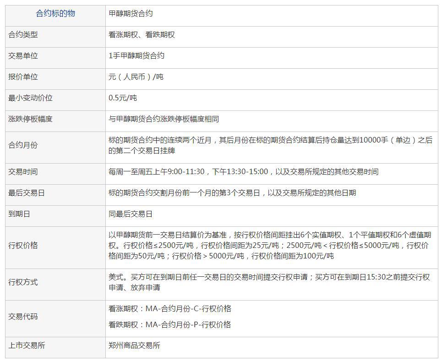Click the 同最后交易日 value
The image size is (442, 362).
[x=131, y=214]
